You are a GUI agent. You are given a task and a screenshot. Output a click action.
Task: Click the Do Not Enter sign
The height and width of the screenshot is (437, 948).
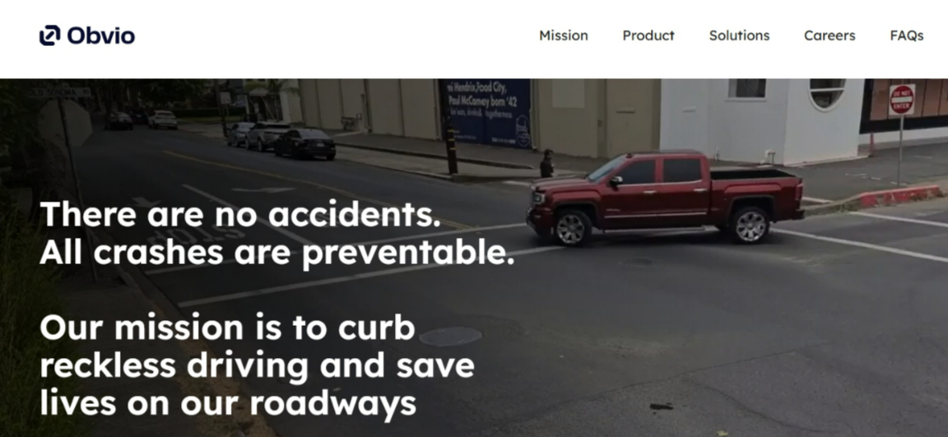coord(901,100)
